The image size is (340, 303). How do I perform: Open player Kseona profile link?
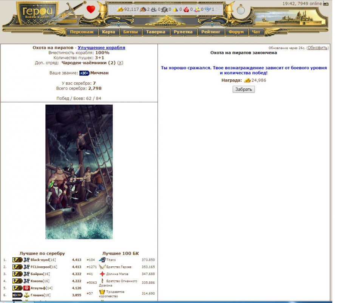[37, 281]
